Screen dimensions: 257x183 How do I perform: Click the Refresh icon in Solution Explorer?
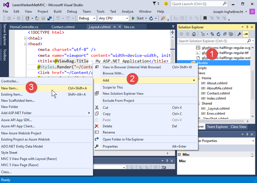[218, 34]
